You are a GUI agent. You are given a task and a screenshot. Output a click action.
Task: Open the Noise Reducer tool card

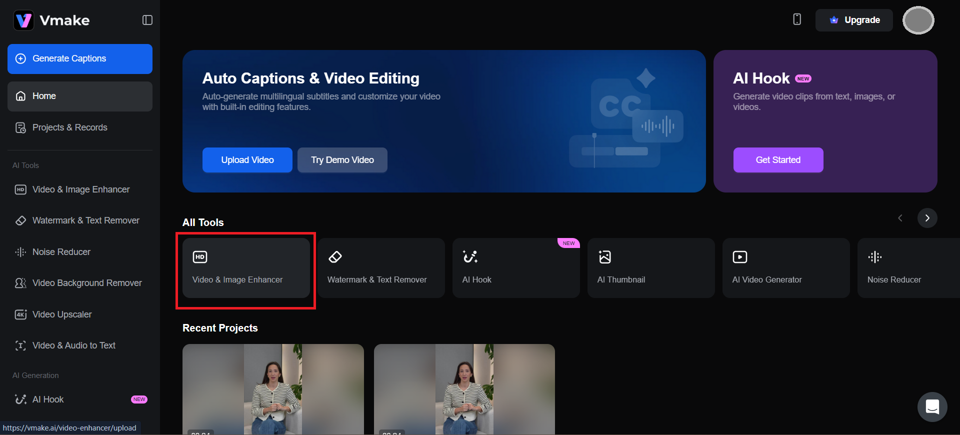[907, 268]
